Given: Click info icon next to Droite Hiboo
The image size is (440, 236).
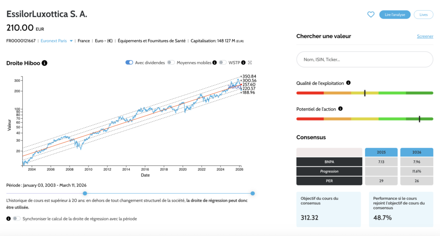Looking at the screenshot, I should point(45,63).
